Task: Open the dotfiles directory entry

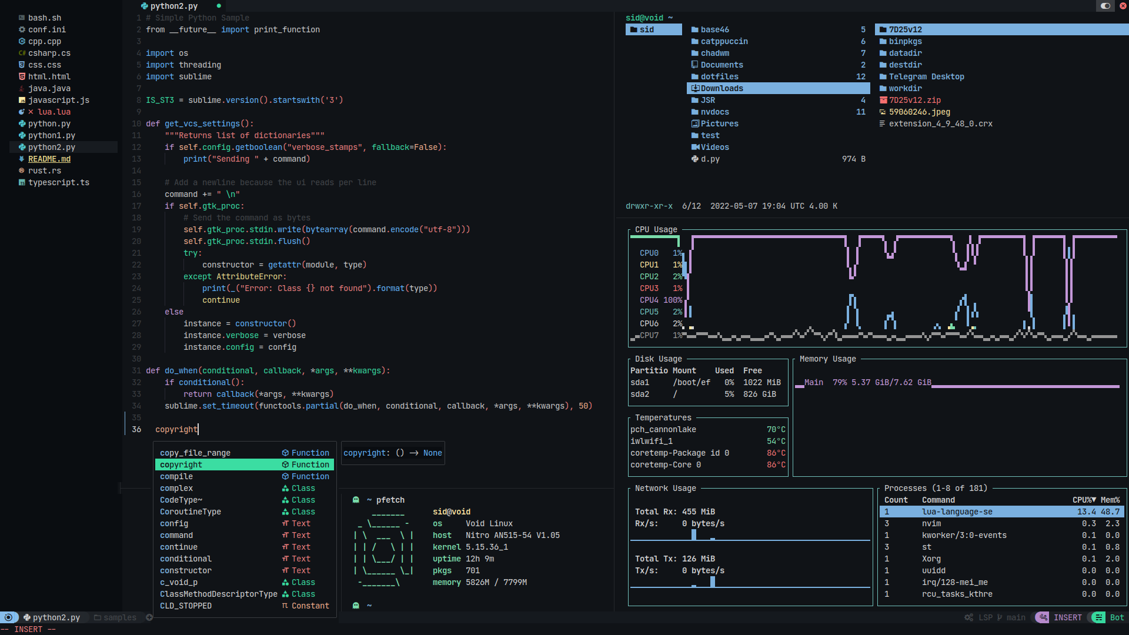Action: click(x=719, y=76)
